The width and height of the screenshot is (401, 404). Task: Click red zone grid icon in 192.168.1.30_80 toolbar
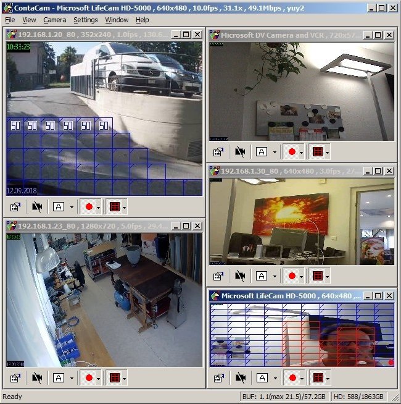pos(318,276)
